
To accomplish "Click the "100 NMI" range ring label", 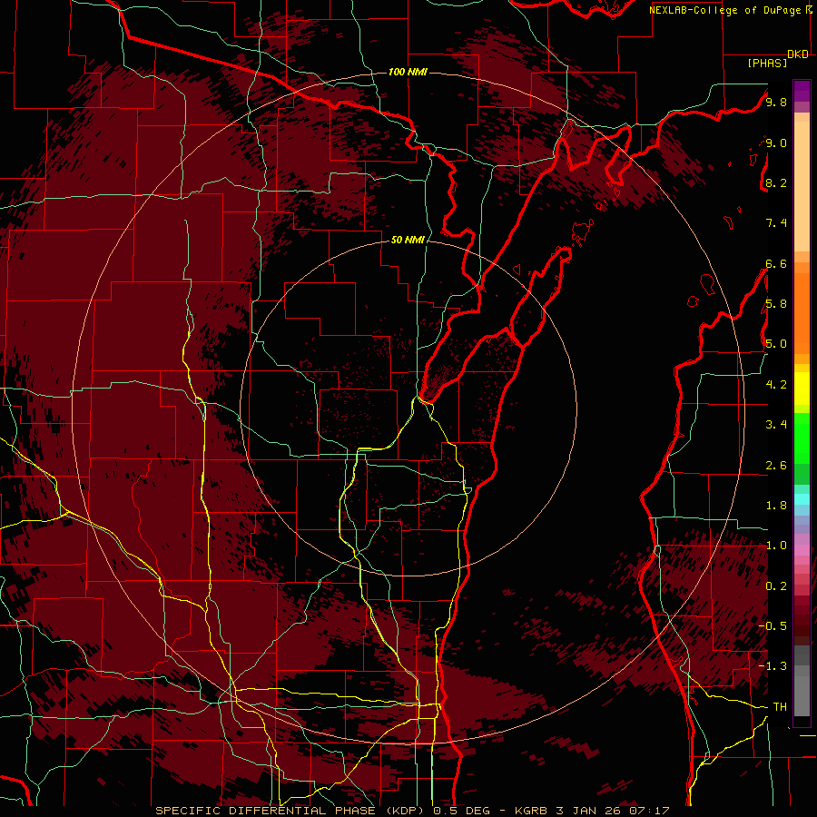I will click(408, 72).
